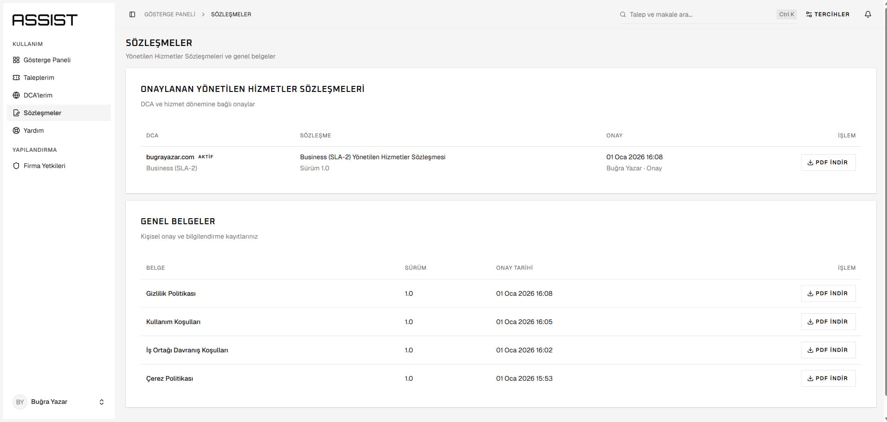
Task: Download Kullanım Koşulları PDF
Action: tap(828, 322)
